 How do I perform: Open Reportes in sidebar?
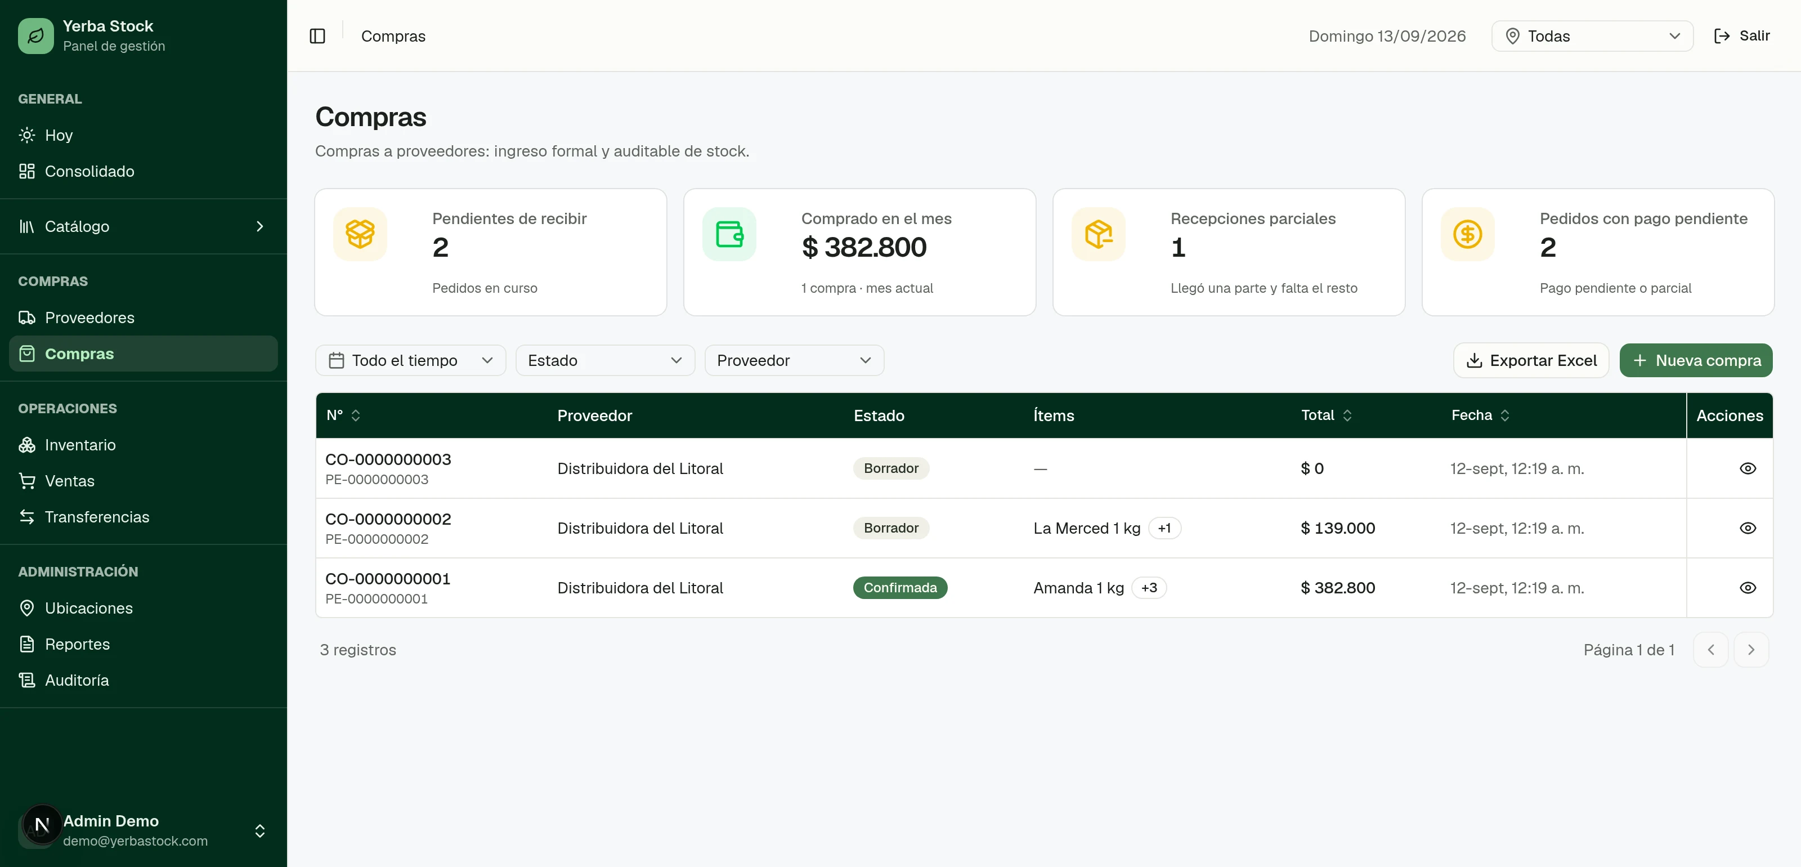click(x=142, y=644)
